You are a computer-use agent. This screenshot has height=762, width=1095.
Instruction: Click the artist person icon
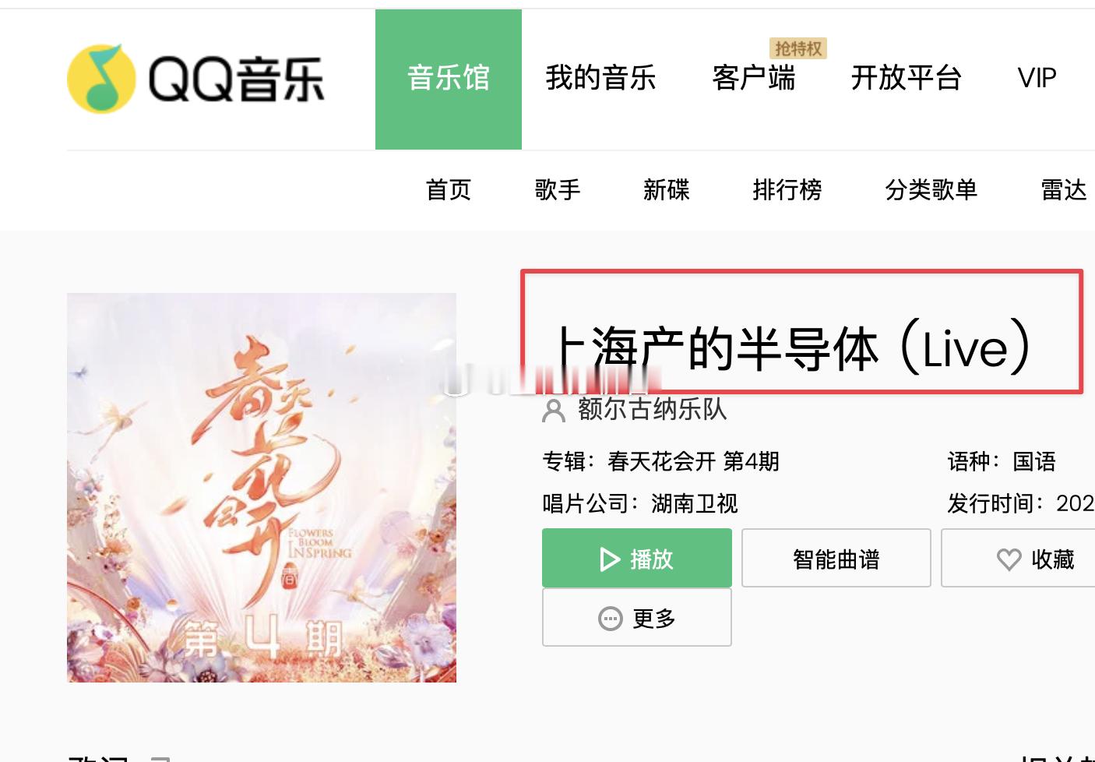click(554, 410)
